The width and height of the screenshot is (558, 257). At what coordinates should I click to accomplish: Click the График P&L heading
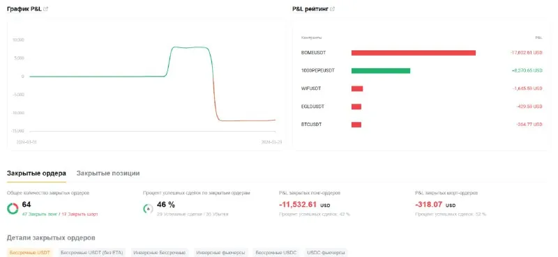coord(24,9)
